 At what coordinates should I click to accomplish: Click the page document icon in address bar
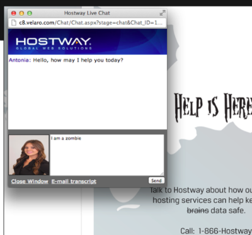14,23
